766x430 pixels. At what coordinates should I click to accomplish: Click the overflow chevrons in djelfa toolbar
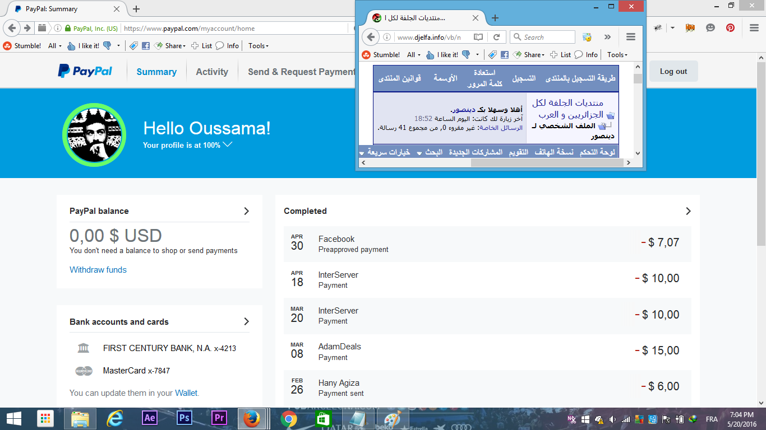(607, 37)
